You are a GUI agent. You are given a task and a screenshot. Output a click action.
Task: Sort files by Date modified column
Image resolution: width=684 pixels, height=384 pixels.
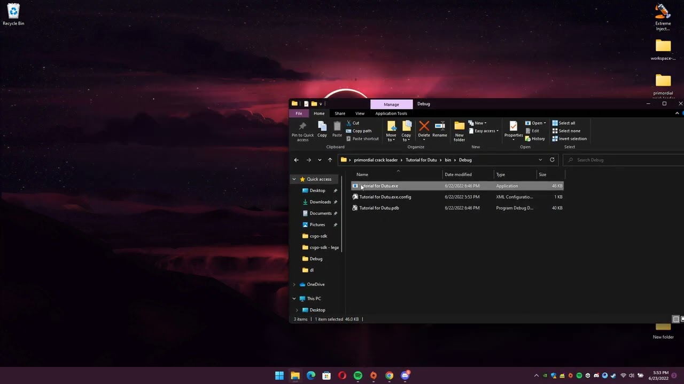[468, 174]
